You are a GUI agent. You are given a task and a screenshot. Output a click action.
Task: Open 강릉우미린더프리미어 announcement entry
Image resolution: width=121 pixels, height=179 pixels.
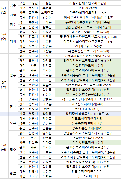(88, 172)
